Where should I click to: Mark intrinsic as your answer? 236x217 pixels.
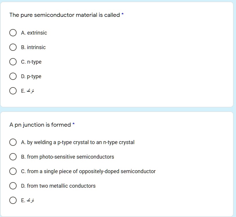tap(13, 47)
